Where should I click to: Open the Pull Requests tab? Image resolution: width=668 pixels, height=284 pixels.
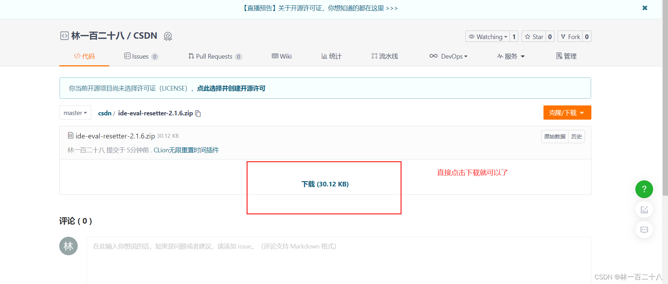(215, 56)
